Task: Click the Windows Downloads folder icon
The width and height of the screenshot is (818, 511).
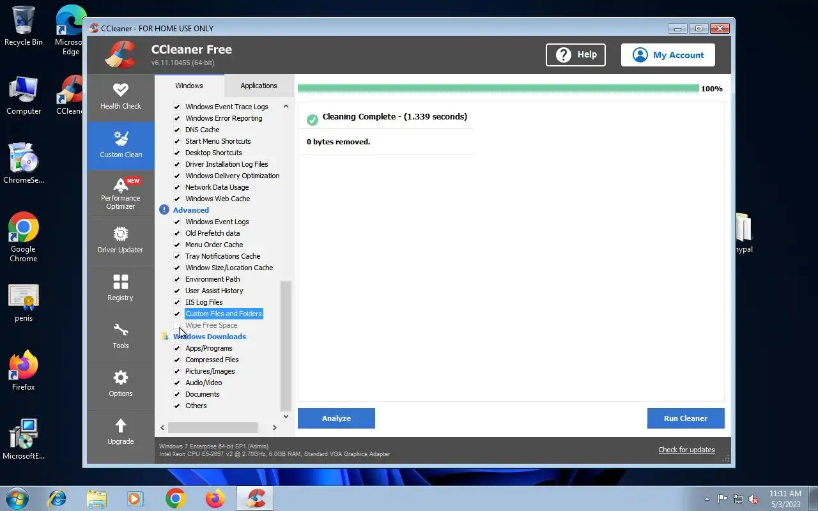Action: pos(164,337)
